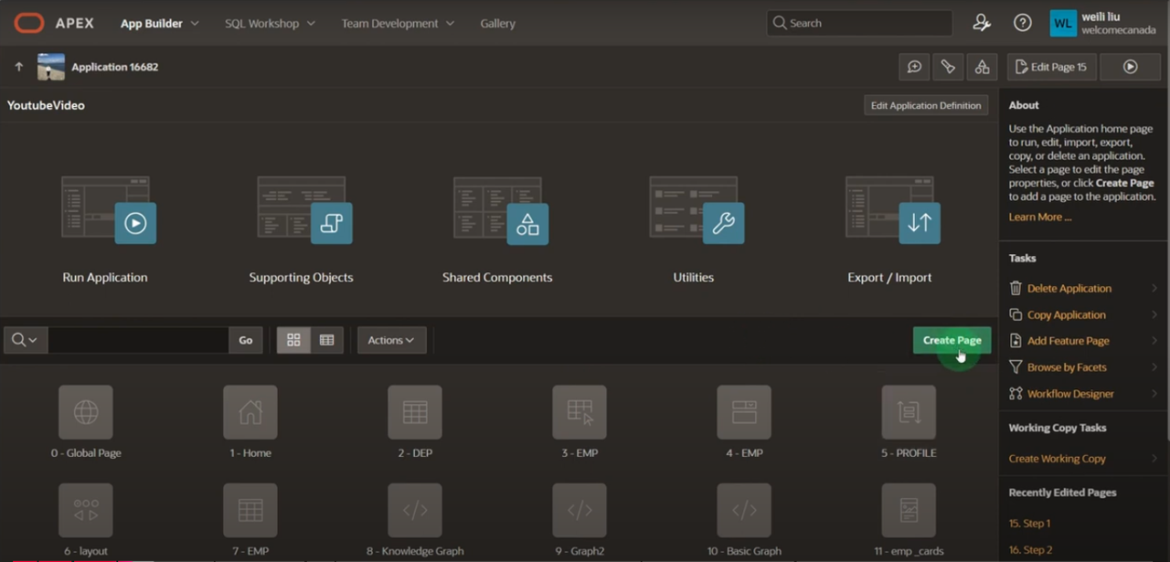Open the Actions dropdown menu
Screen dimensions: 1170x562
pos(391,340)
